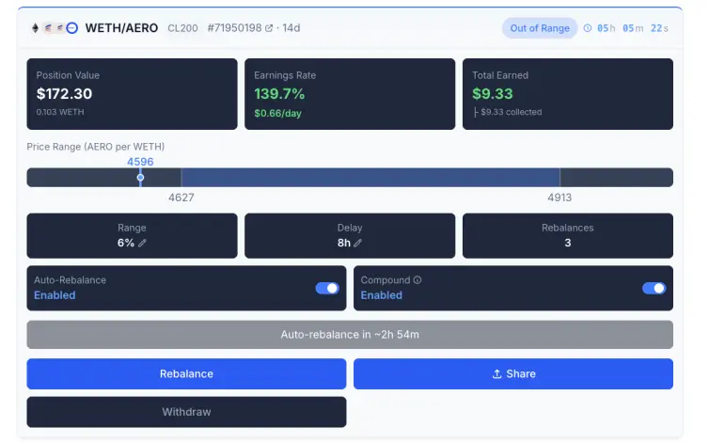
Task: Click the 0.103 WETH amount
Action: click(60, 112)
